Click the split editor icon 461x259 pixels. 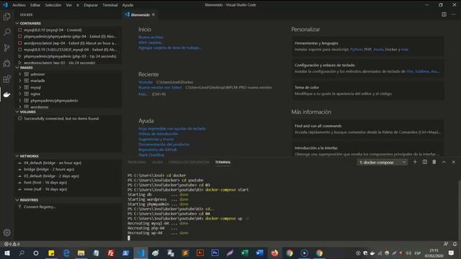(x=444, y=14)
